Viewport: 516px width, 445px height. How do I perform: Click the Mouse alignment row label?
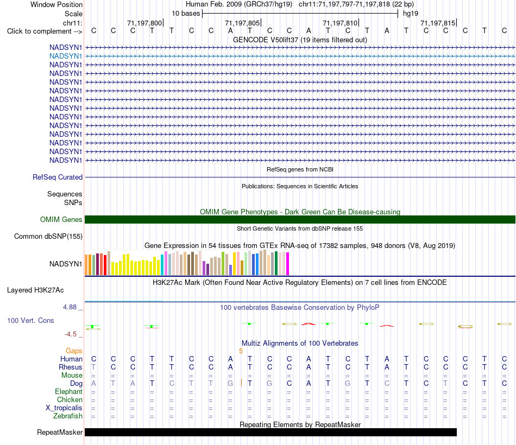tap(72, 376)
